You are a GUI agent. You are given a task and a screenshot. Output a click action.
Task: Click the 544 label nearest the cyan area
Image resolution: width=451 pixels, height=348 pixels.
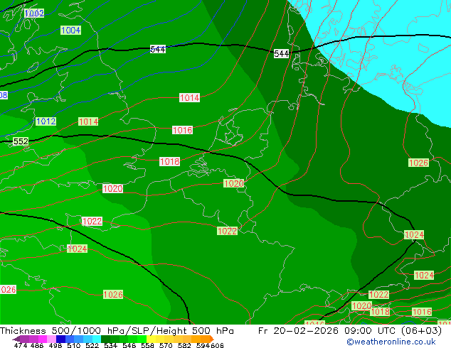click(282, 54)
